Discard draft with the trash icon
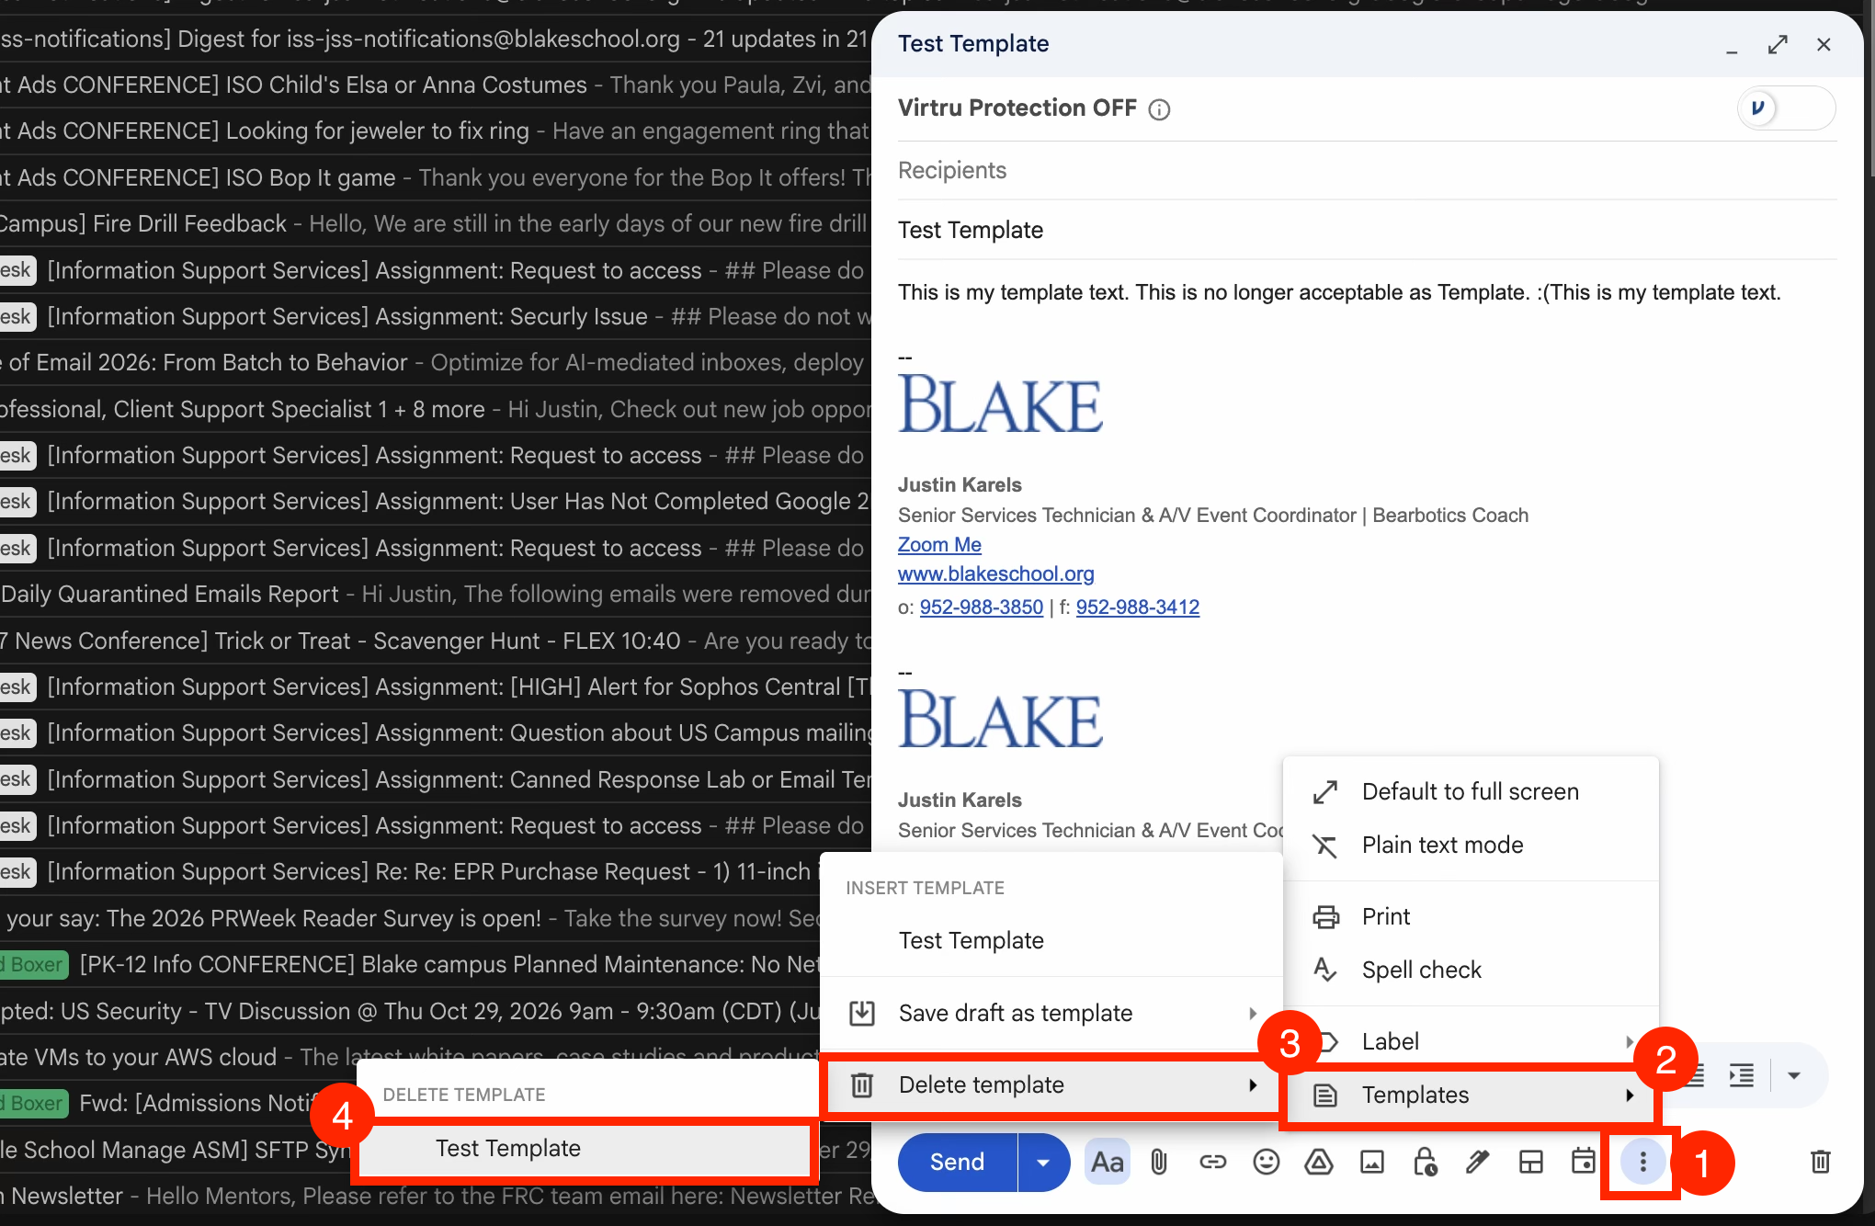 click(x=1820, y=1162)
